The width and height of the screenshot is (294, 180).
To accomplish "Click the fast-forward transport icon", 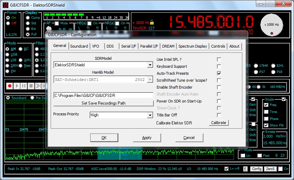I will [x=38, y=86].
